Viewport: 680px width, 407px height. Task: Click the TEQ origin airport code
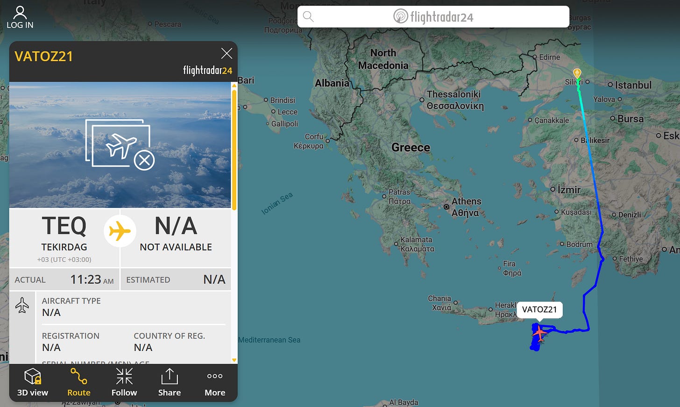[64, 226]
